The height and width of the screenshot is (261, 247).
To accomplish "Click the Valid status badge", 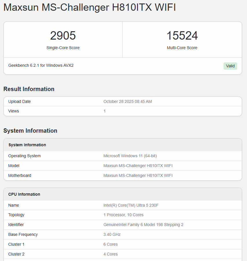I will click(230, 66).
